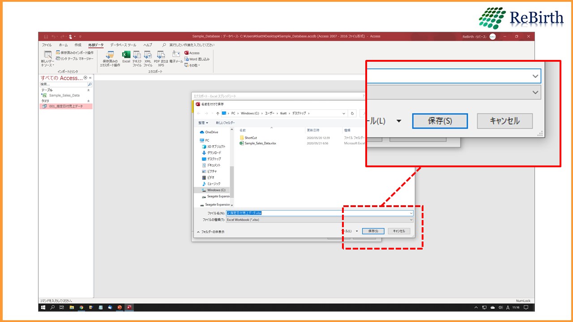
Task: Click the Save icon in the quick access toolbar
Action: pos(46,36)
